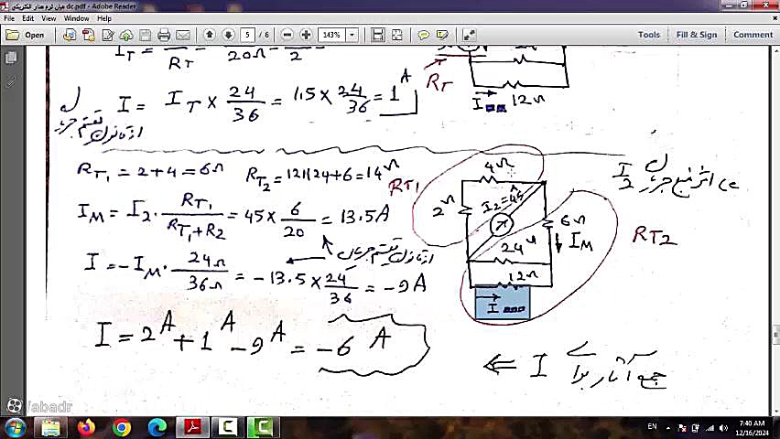This screenshot has height=439, width=780.
Task: Open the Edit menu
Action: click(x=27, y=18)
